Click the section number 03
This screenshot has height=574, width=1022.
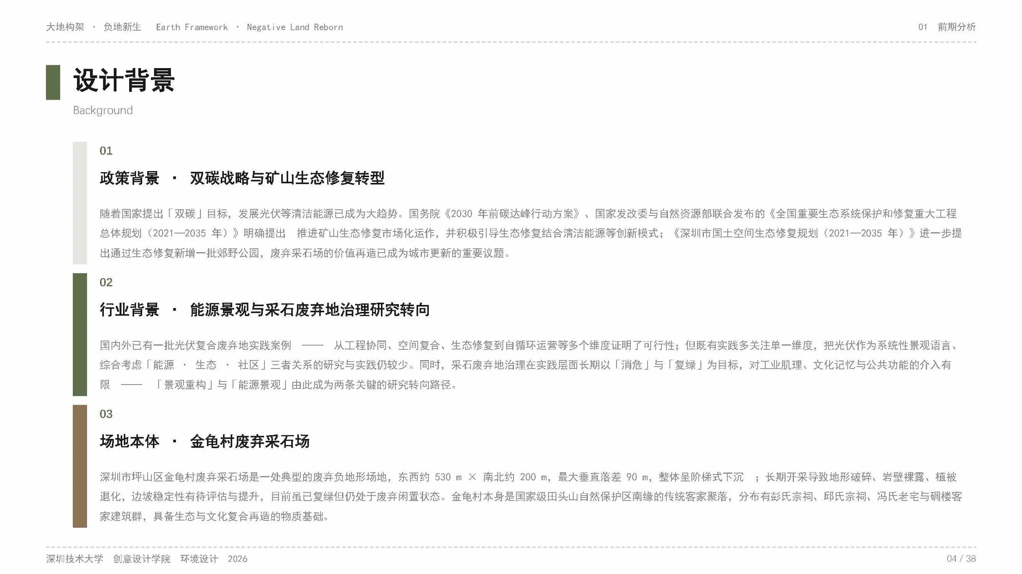[x=106, y=414]
